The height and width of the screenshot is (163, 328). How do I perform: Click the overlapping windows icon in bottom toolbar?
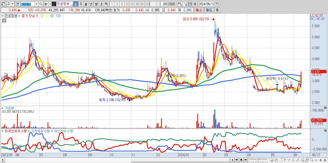click(276, 160)
